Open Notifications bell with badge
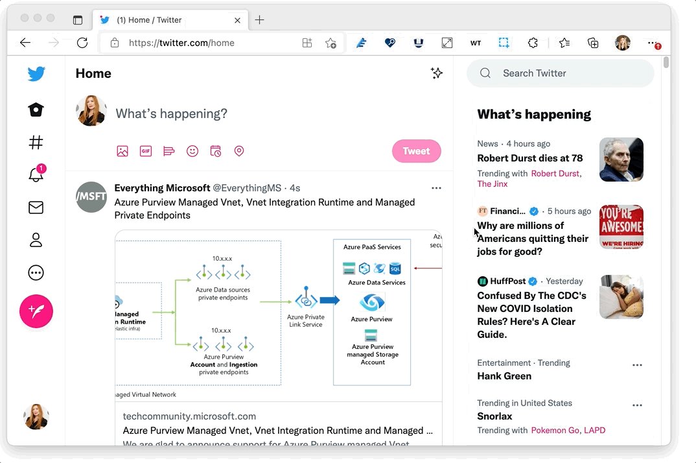Screen dimensions: 696x463 37,174
